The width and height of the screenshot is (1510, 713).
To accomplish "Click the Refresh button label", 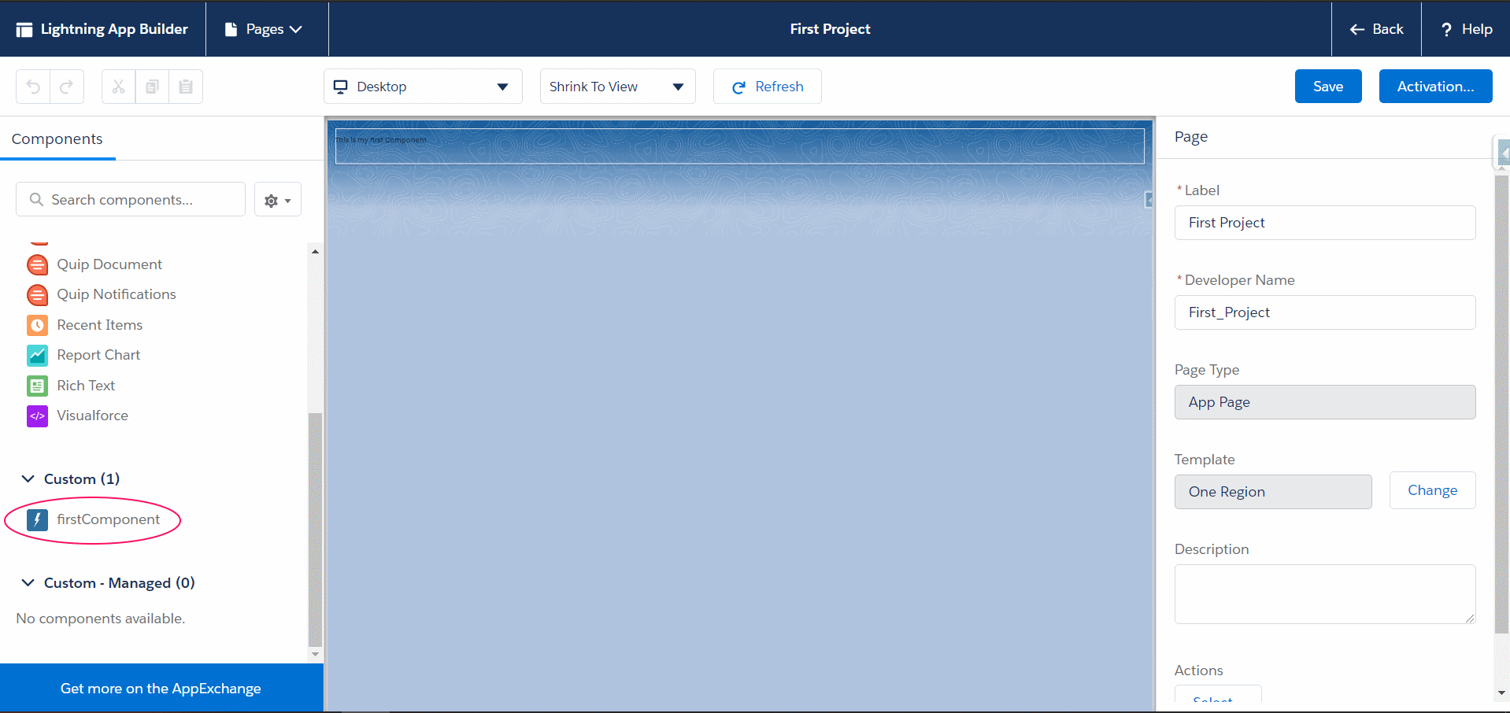I will click(x=779, y=87).
